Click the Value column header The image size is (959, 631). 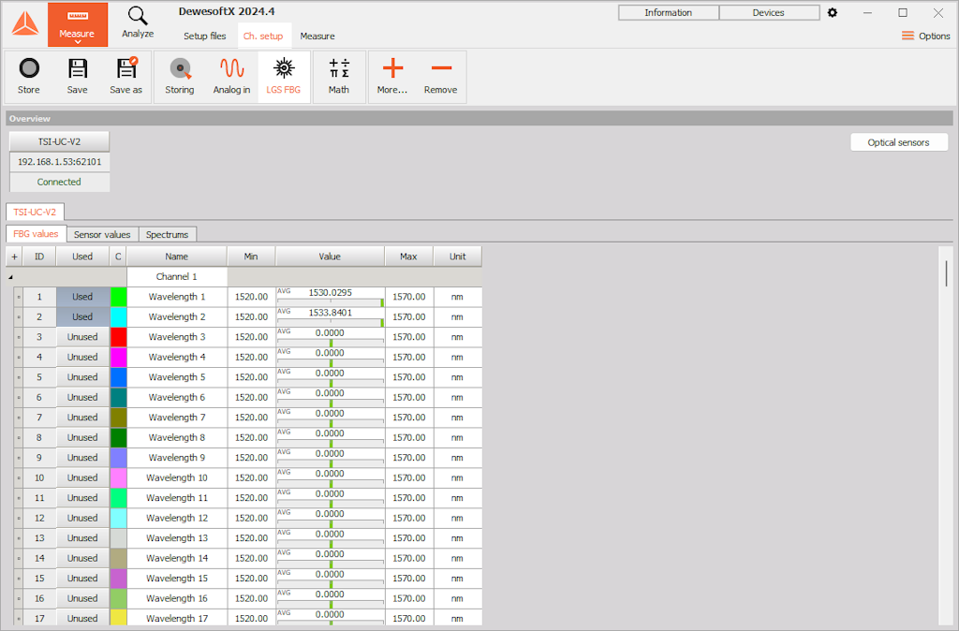[331, 257]
